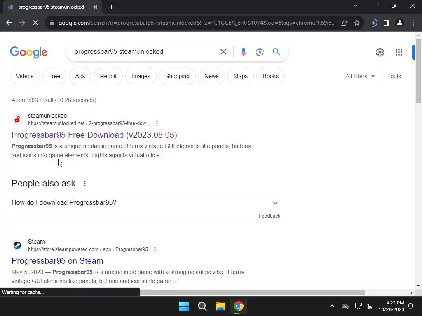Open File Explorer from taskbar

pyautogui.click(x=220, y=306)
